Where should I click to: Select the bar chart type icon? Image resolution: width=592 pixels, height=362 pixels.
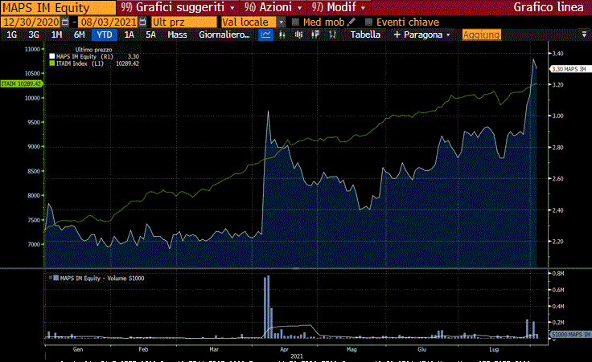pyautogui.click(x=282, y=35)
